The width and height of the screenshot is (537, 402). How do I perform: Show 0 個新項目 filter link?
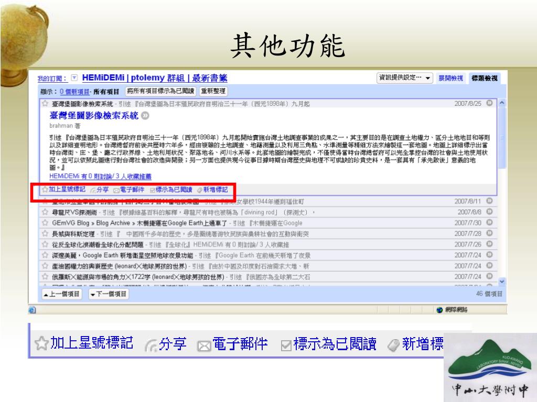(74, 92)
